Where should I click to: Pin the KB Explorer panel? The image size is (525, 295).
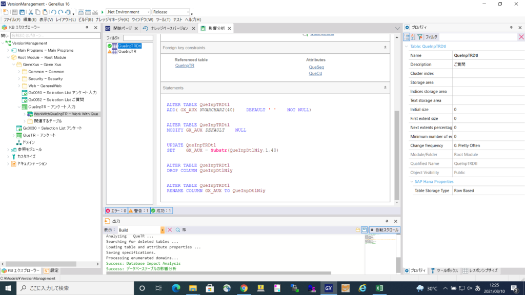pyautogui.click(x=87, y=28)
